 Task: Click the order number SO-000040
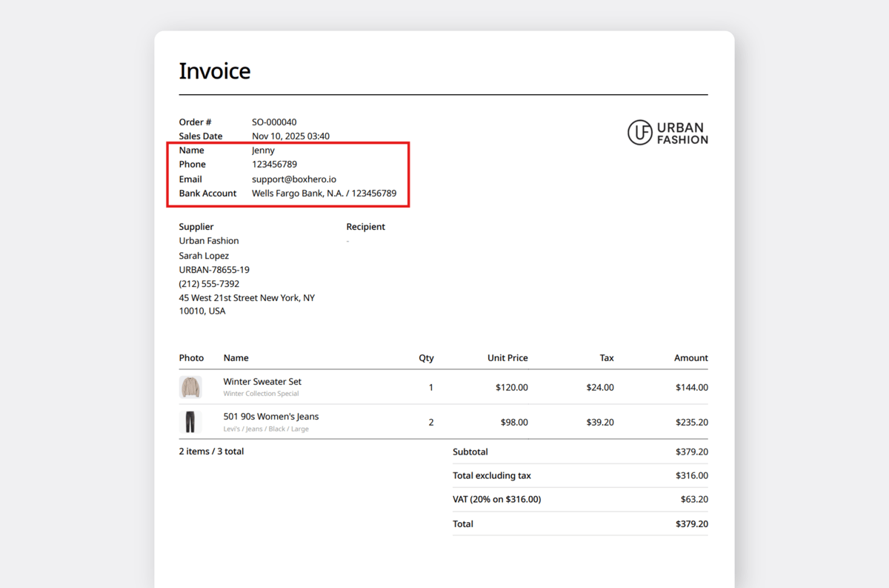[273, 122]
